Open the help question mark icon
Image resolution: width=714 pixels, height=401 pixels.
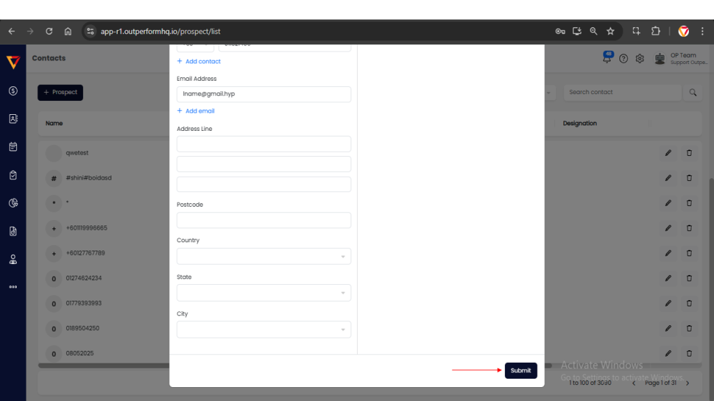(623, 58)
